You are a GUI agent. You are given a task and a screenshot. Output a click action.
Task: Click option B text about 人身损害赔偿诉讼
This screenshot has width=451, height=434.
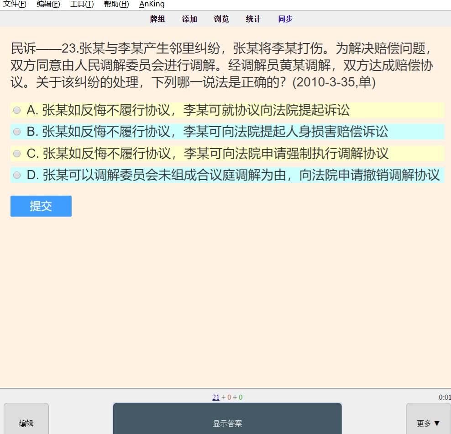click(207, 132)
